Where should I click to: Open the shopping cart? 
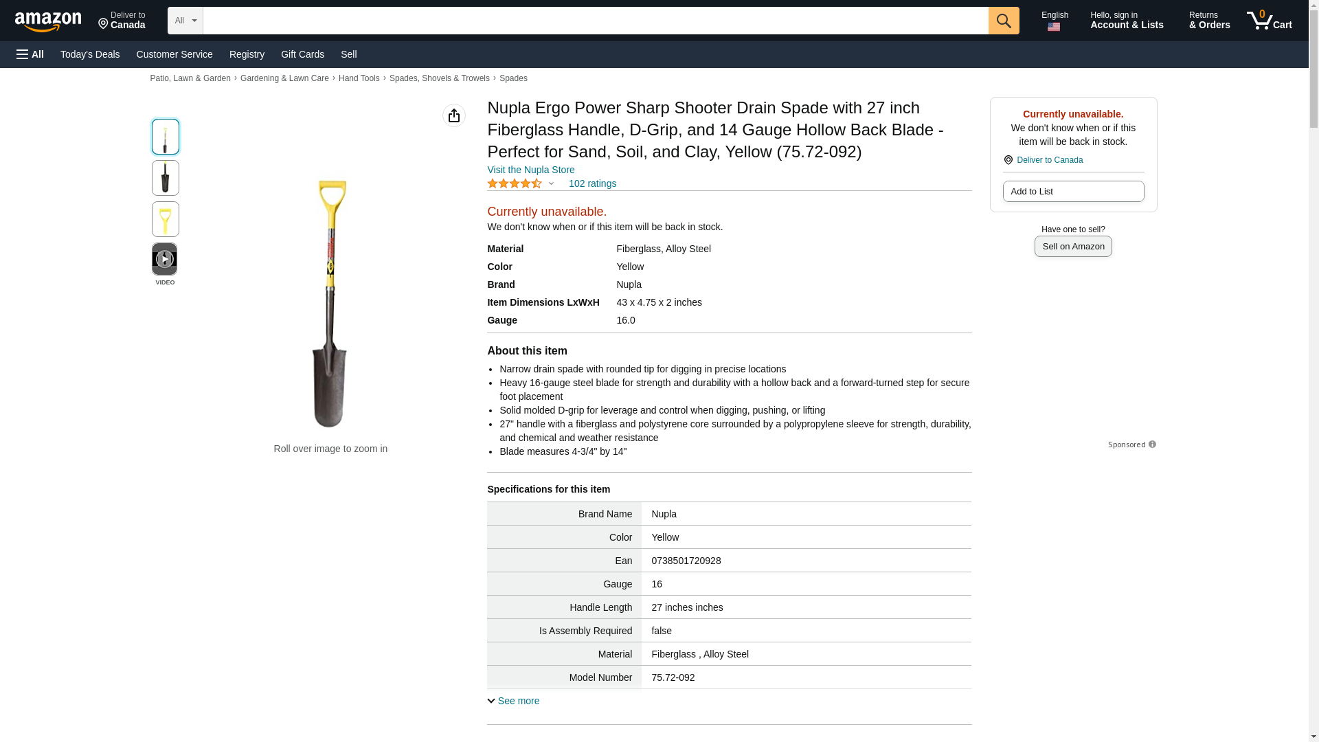click(1270, 21)
